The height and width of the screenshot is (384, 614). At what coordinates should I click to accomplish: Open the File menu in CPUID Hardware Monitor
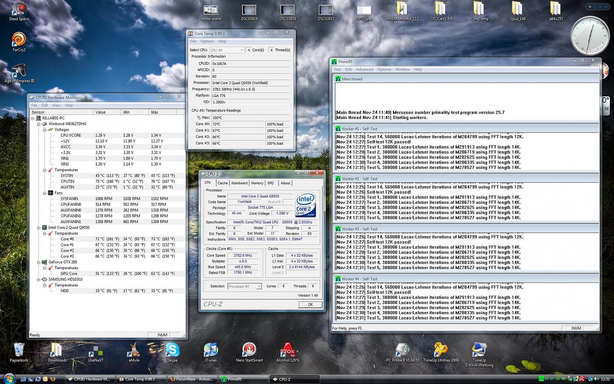pyautogui.click(x=34, y=105)
